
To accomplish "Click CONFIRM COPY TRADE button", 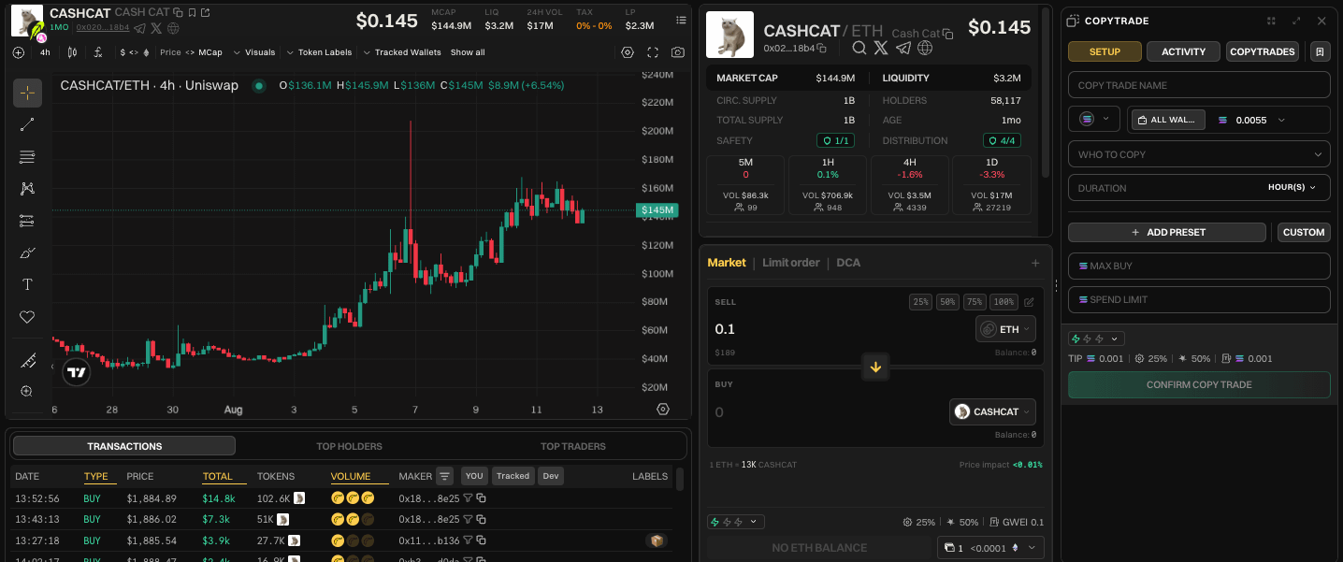I will point(1199,384).
